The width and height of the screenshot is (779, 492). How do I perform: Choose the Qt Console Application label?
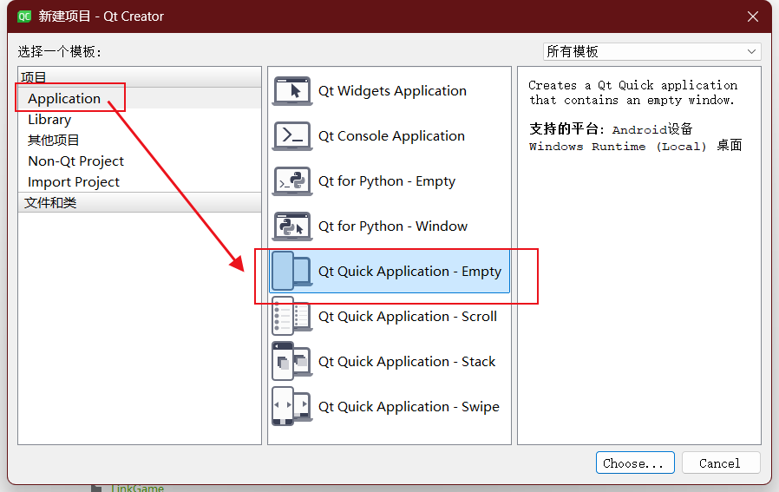tap(391, 136)
